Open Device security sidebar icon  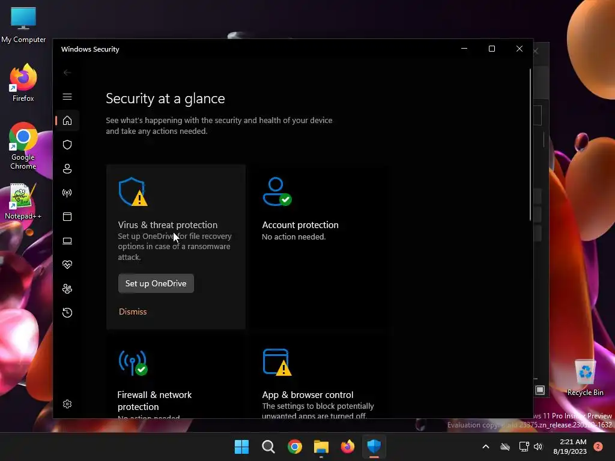pyautogui.click(x=67, y=241)
